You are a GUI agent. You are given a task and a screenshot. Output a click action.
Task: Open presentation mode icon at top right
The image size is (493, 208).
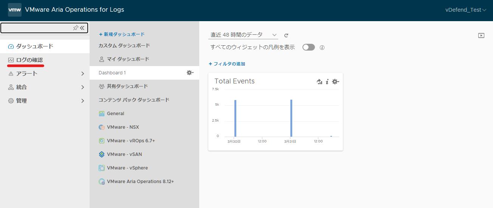click(481, 35)
